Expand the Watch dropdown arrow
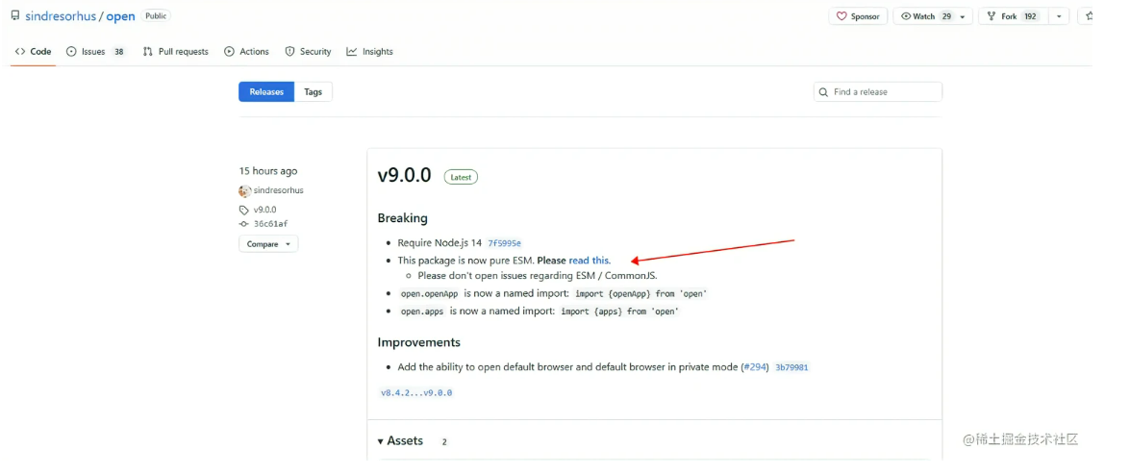1130x474 pixels. pos(963,16)
